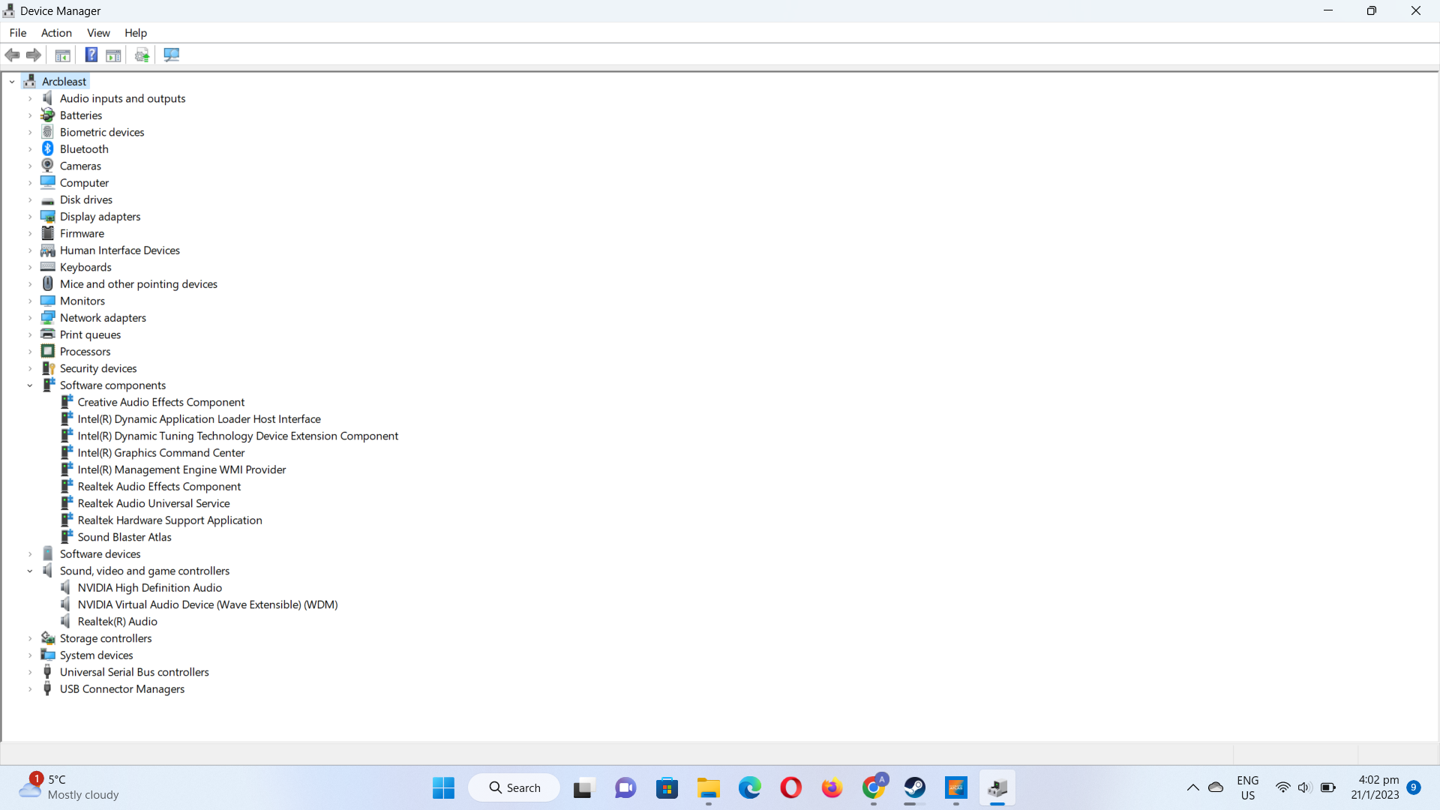Screen dimensions: 1440x810
Task: Open File Explorer from the taskbar
Action: coord(709,787)
